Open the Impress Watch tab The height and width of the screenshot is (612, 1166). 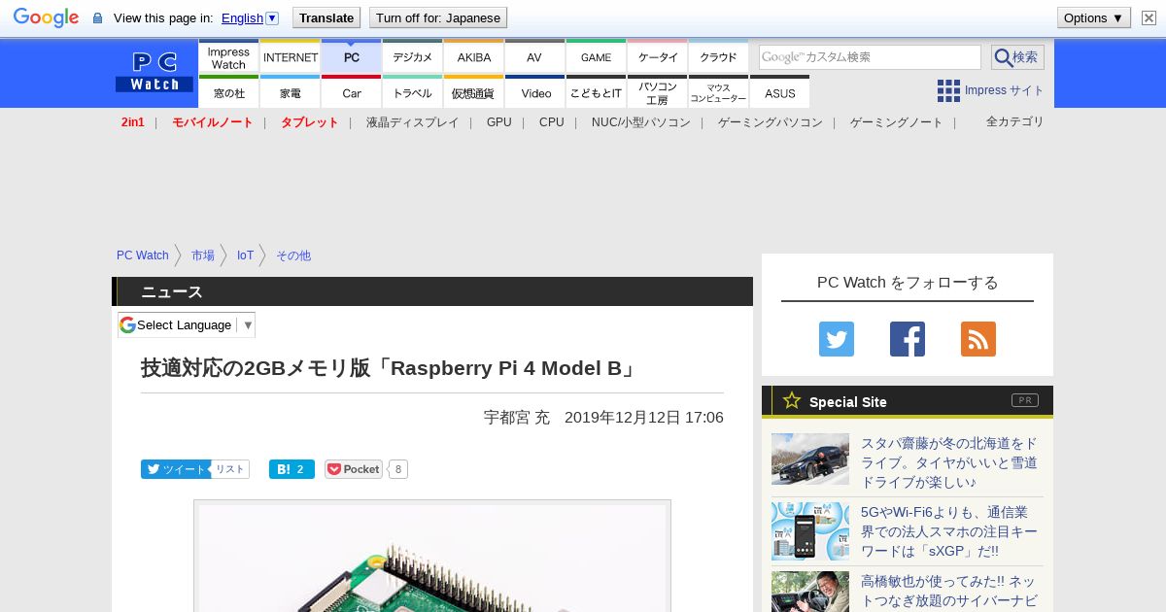pos(228,57)
